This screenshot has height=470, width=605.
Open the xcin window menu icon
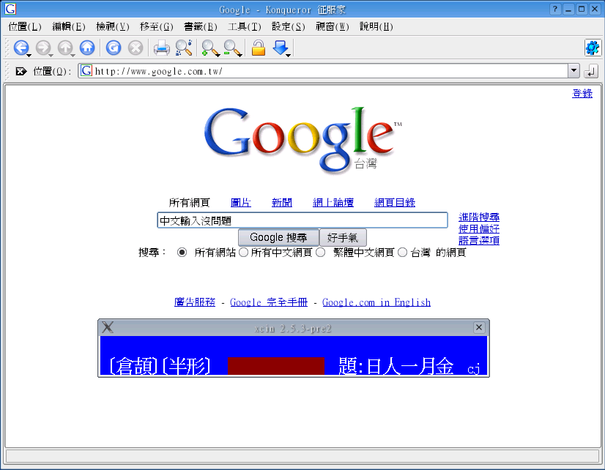(108, 327)
